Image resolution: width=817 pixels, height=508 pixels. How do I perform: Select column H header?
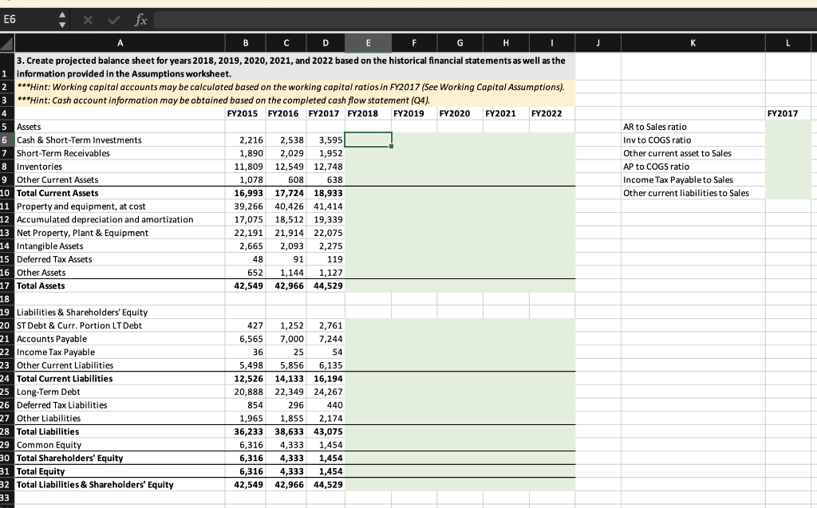[x=506, y=43]
